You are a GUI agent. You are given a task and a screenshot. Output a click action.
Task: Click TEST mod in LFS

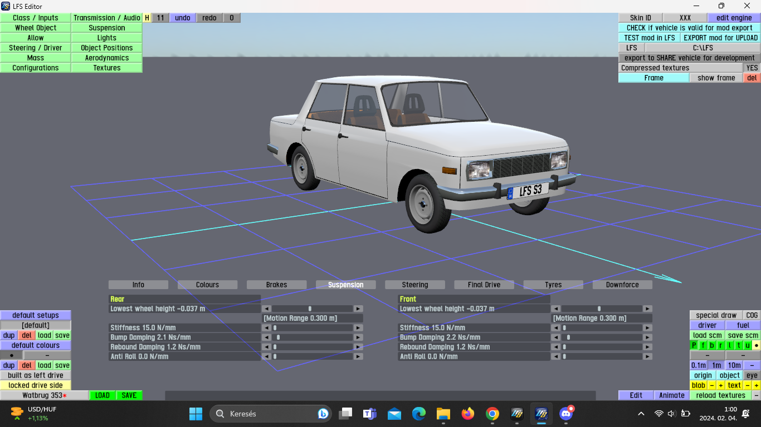click(650, 38)
